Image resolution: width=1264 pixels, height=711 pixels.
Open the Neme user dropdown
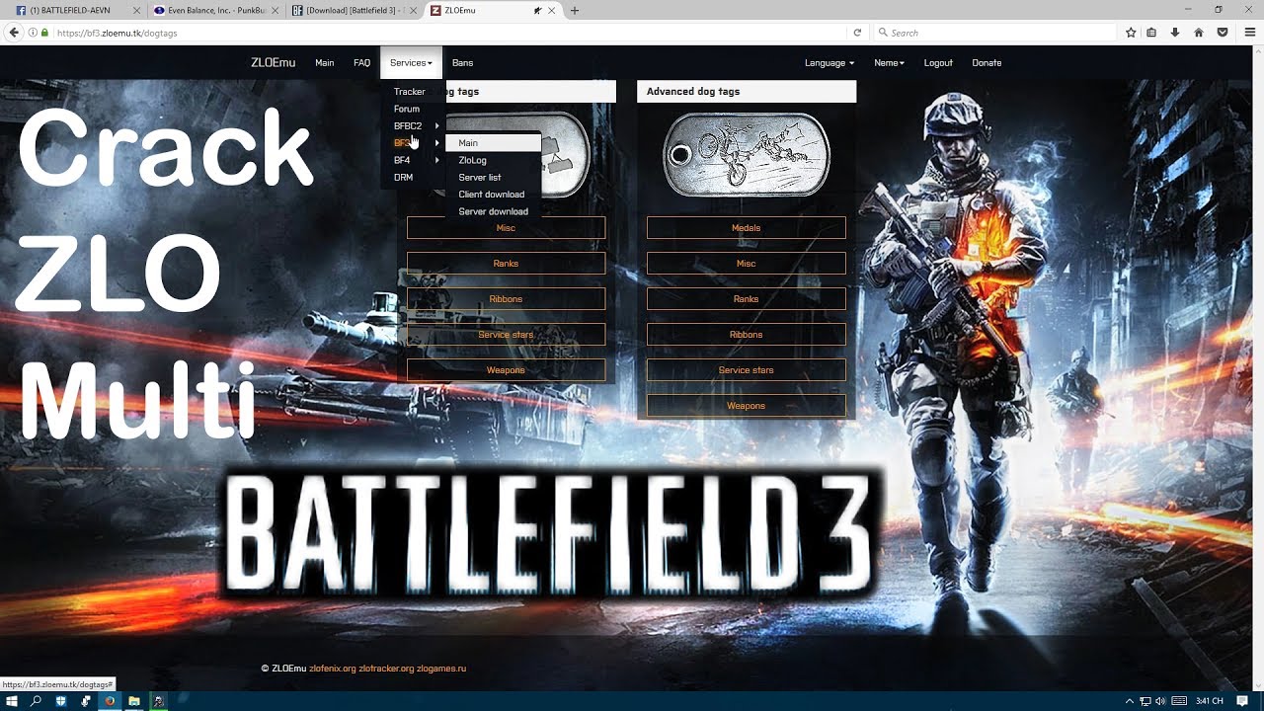[x=889, y=63]
